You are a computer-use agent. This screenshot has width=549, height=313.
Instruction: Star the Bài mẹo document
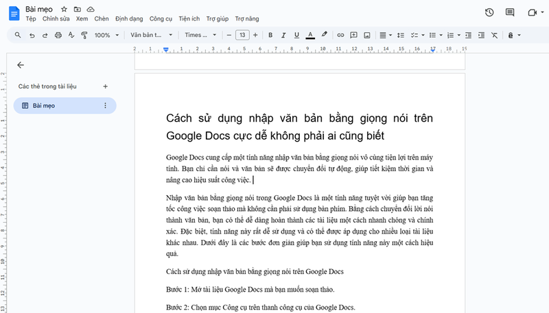64,9
